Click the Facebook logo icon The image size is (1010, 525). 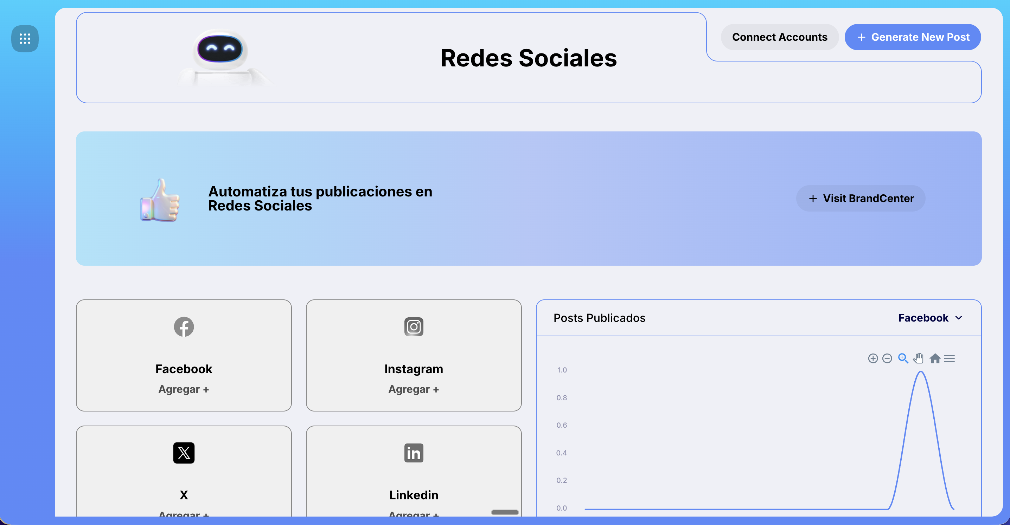pos(184,327)
